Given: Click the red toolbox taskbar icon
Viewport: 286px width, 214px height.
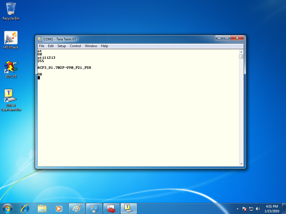Looking at the screenshot, I should coord(111,208).
